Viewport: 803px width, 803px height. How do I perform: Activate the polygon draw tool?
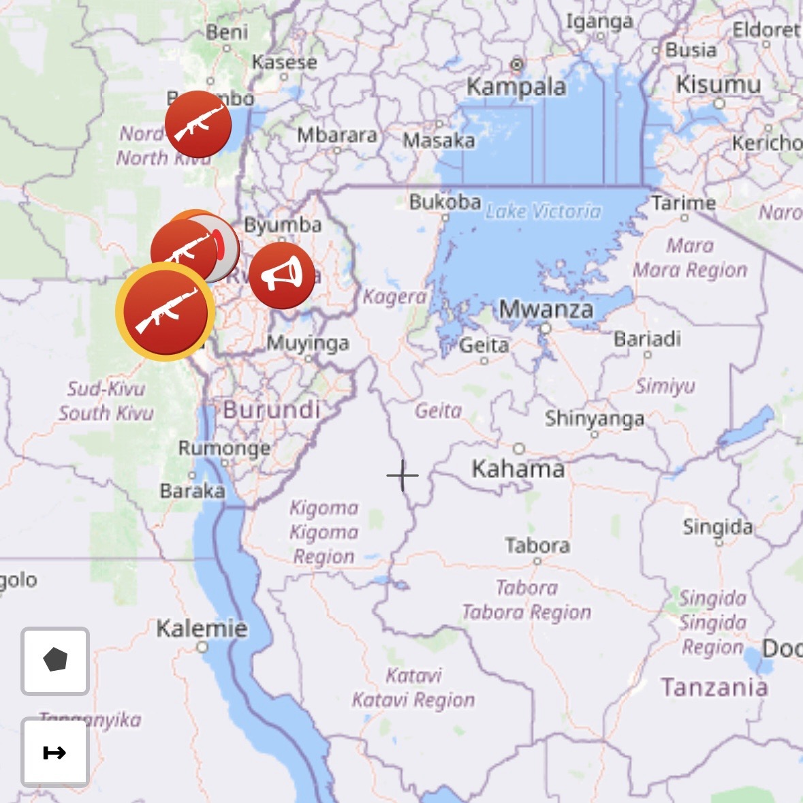pos(55,661)
